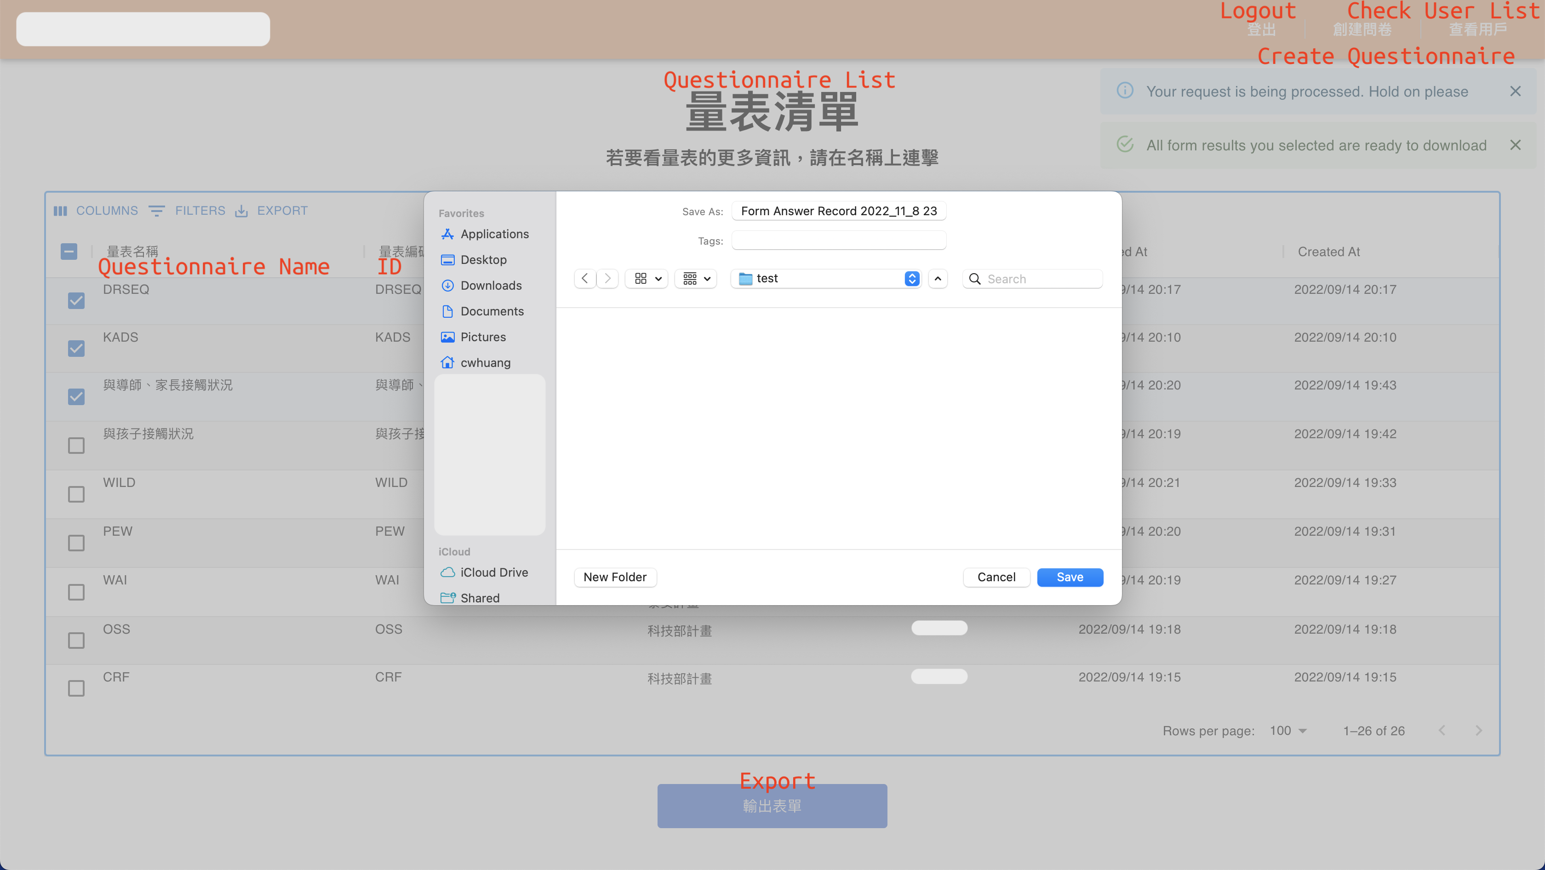
Task: Check the WILD questionnaire checkbox
Action: pyautogui.click(x=76, y=494)
